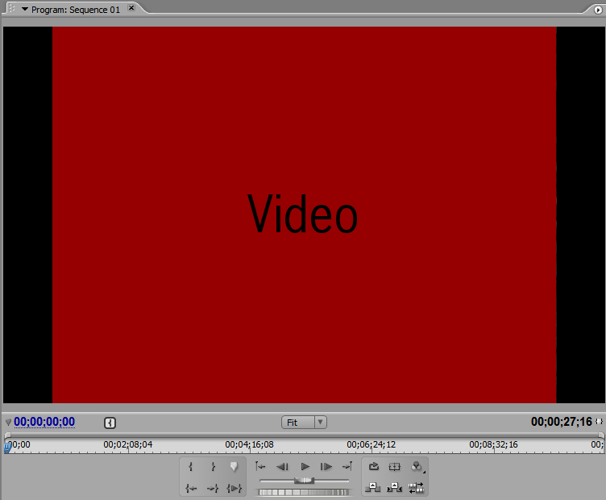Click the panel grip next to Program tab
The width and height of the screenshot is (606, 500).
pos(11,8)
